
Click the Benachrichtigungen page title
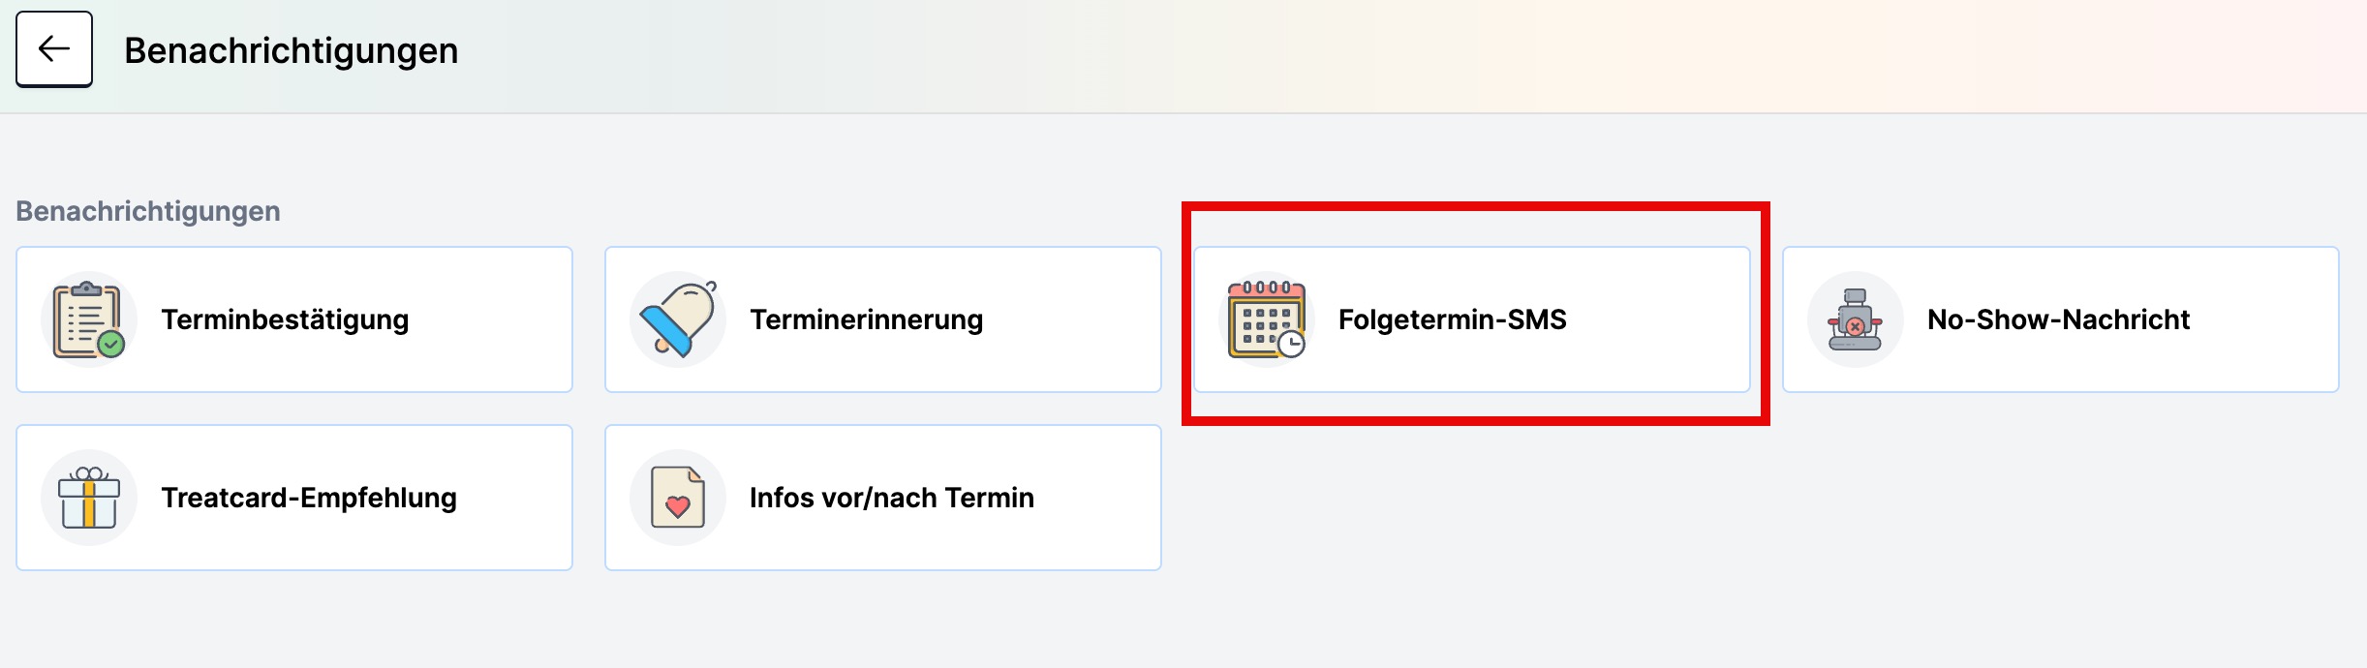pyautogui.click(x=292, y=50)
